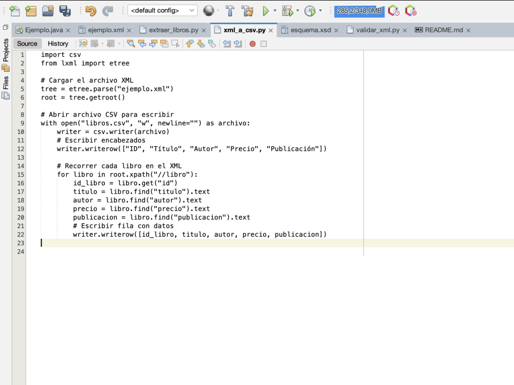Click the 'writer = csv.writer(archivo)' line
Image resolution: width=514 pixels, height=385 pixels.
[x=113, y=131]
